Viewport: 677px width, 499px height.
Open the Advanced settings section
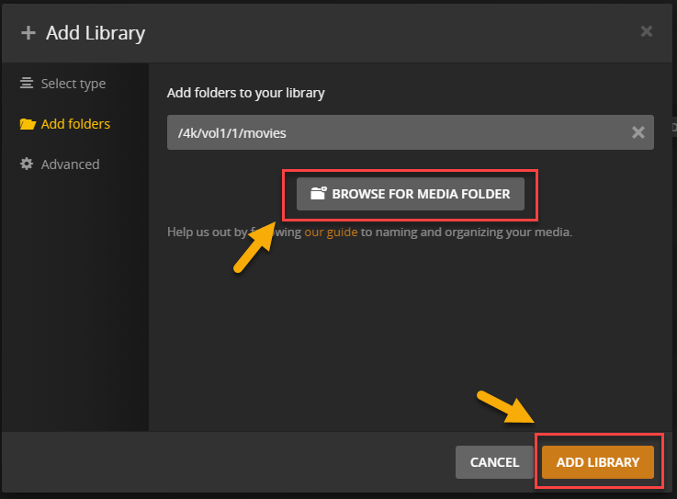pyautogui.click(x=70, y=164)
